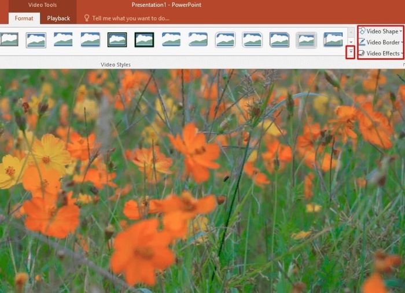
Task: Open the Video Effects dropdown
Action: (381, 53)
